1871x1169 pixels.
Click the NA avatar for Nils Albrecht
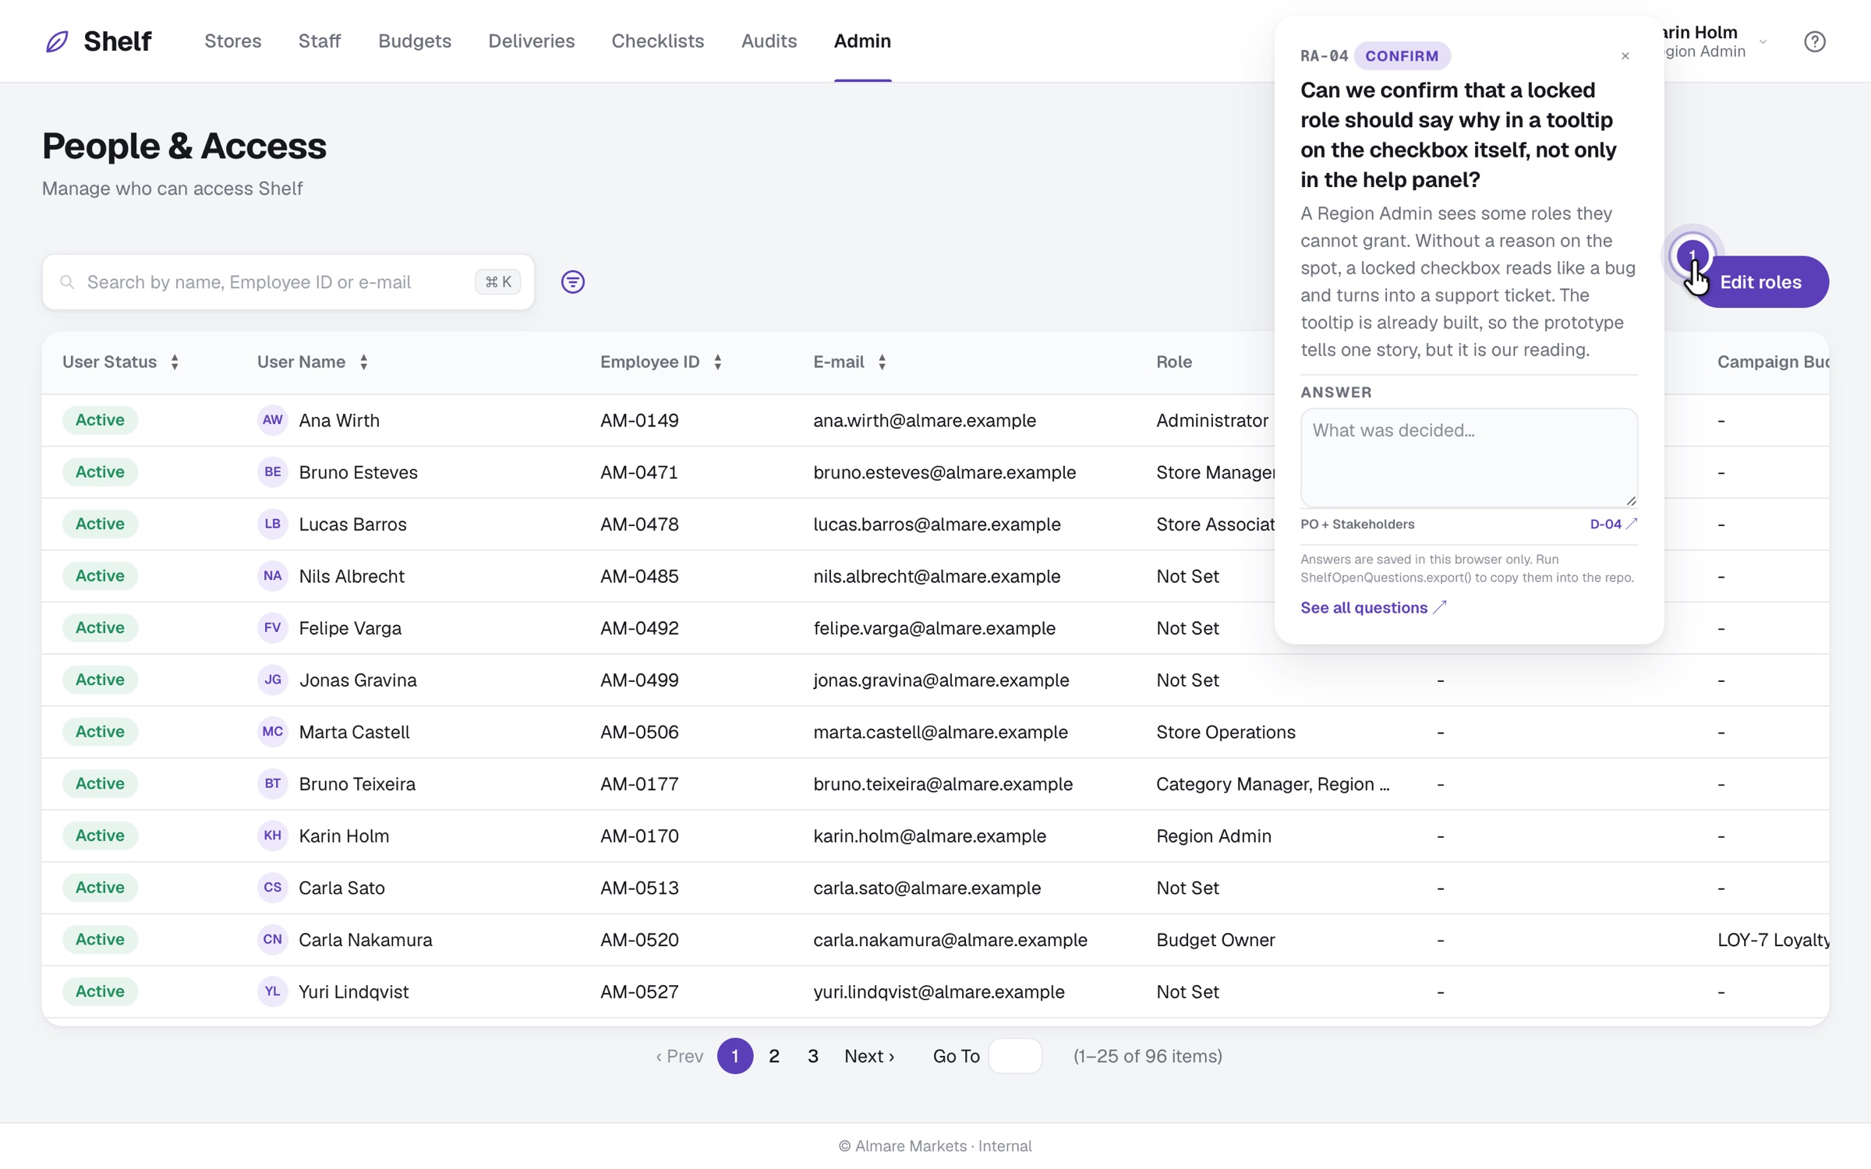(x=272, y=576)
